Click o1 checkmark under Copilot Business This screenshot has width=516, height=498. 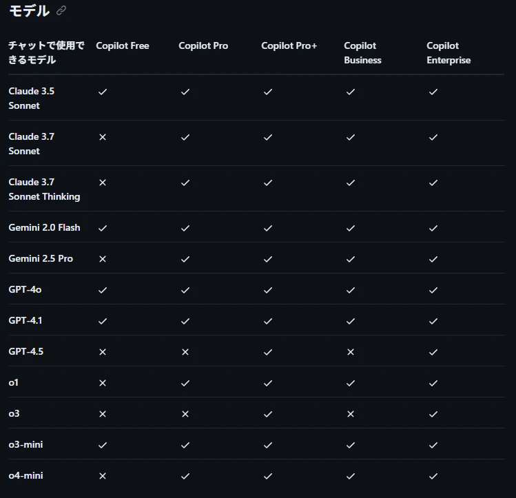[x=351, y=383]
